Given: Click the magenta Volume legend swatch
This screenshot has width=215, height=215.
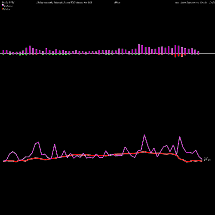Looking at the screenshot, I should pos(3,5).
